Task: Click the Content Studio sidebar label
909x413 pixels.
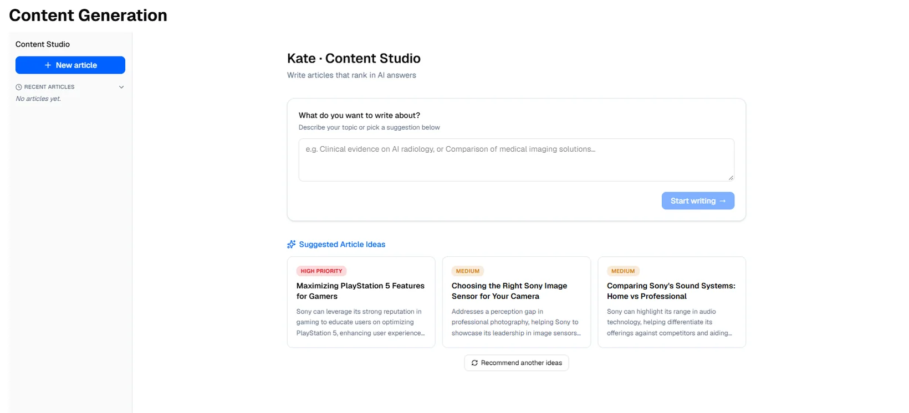Action: tap(43, 44)
